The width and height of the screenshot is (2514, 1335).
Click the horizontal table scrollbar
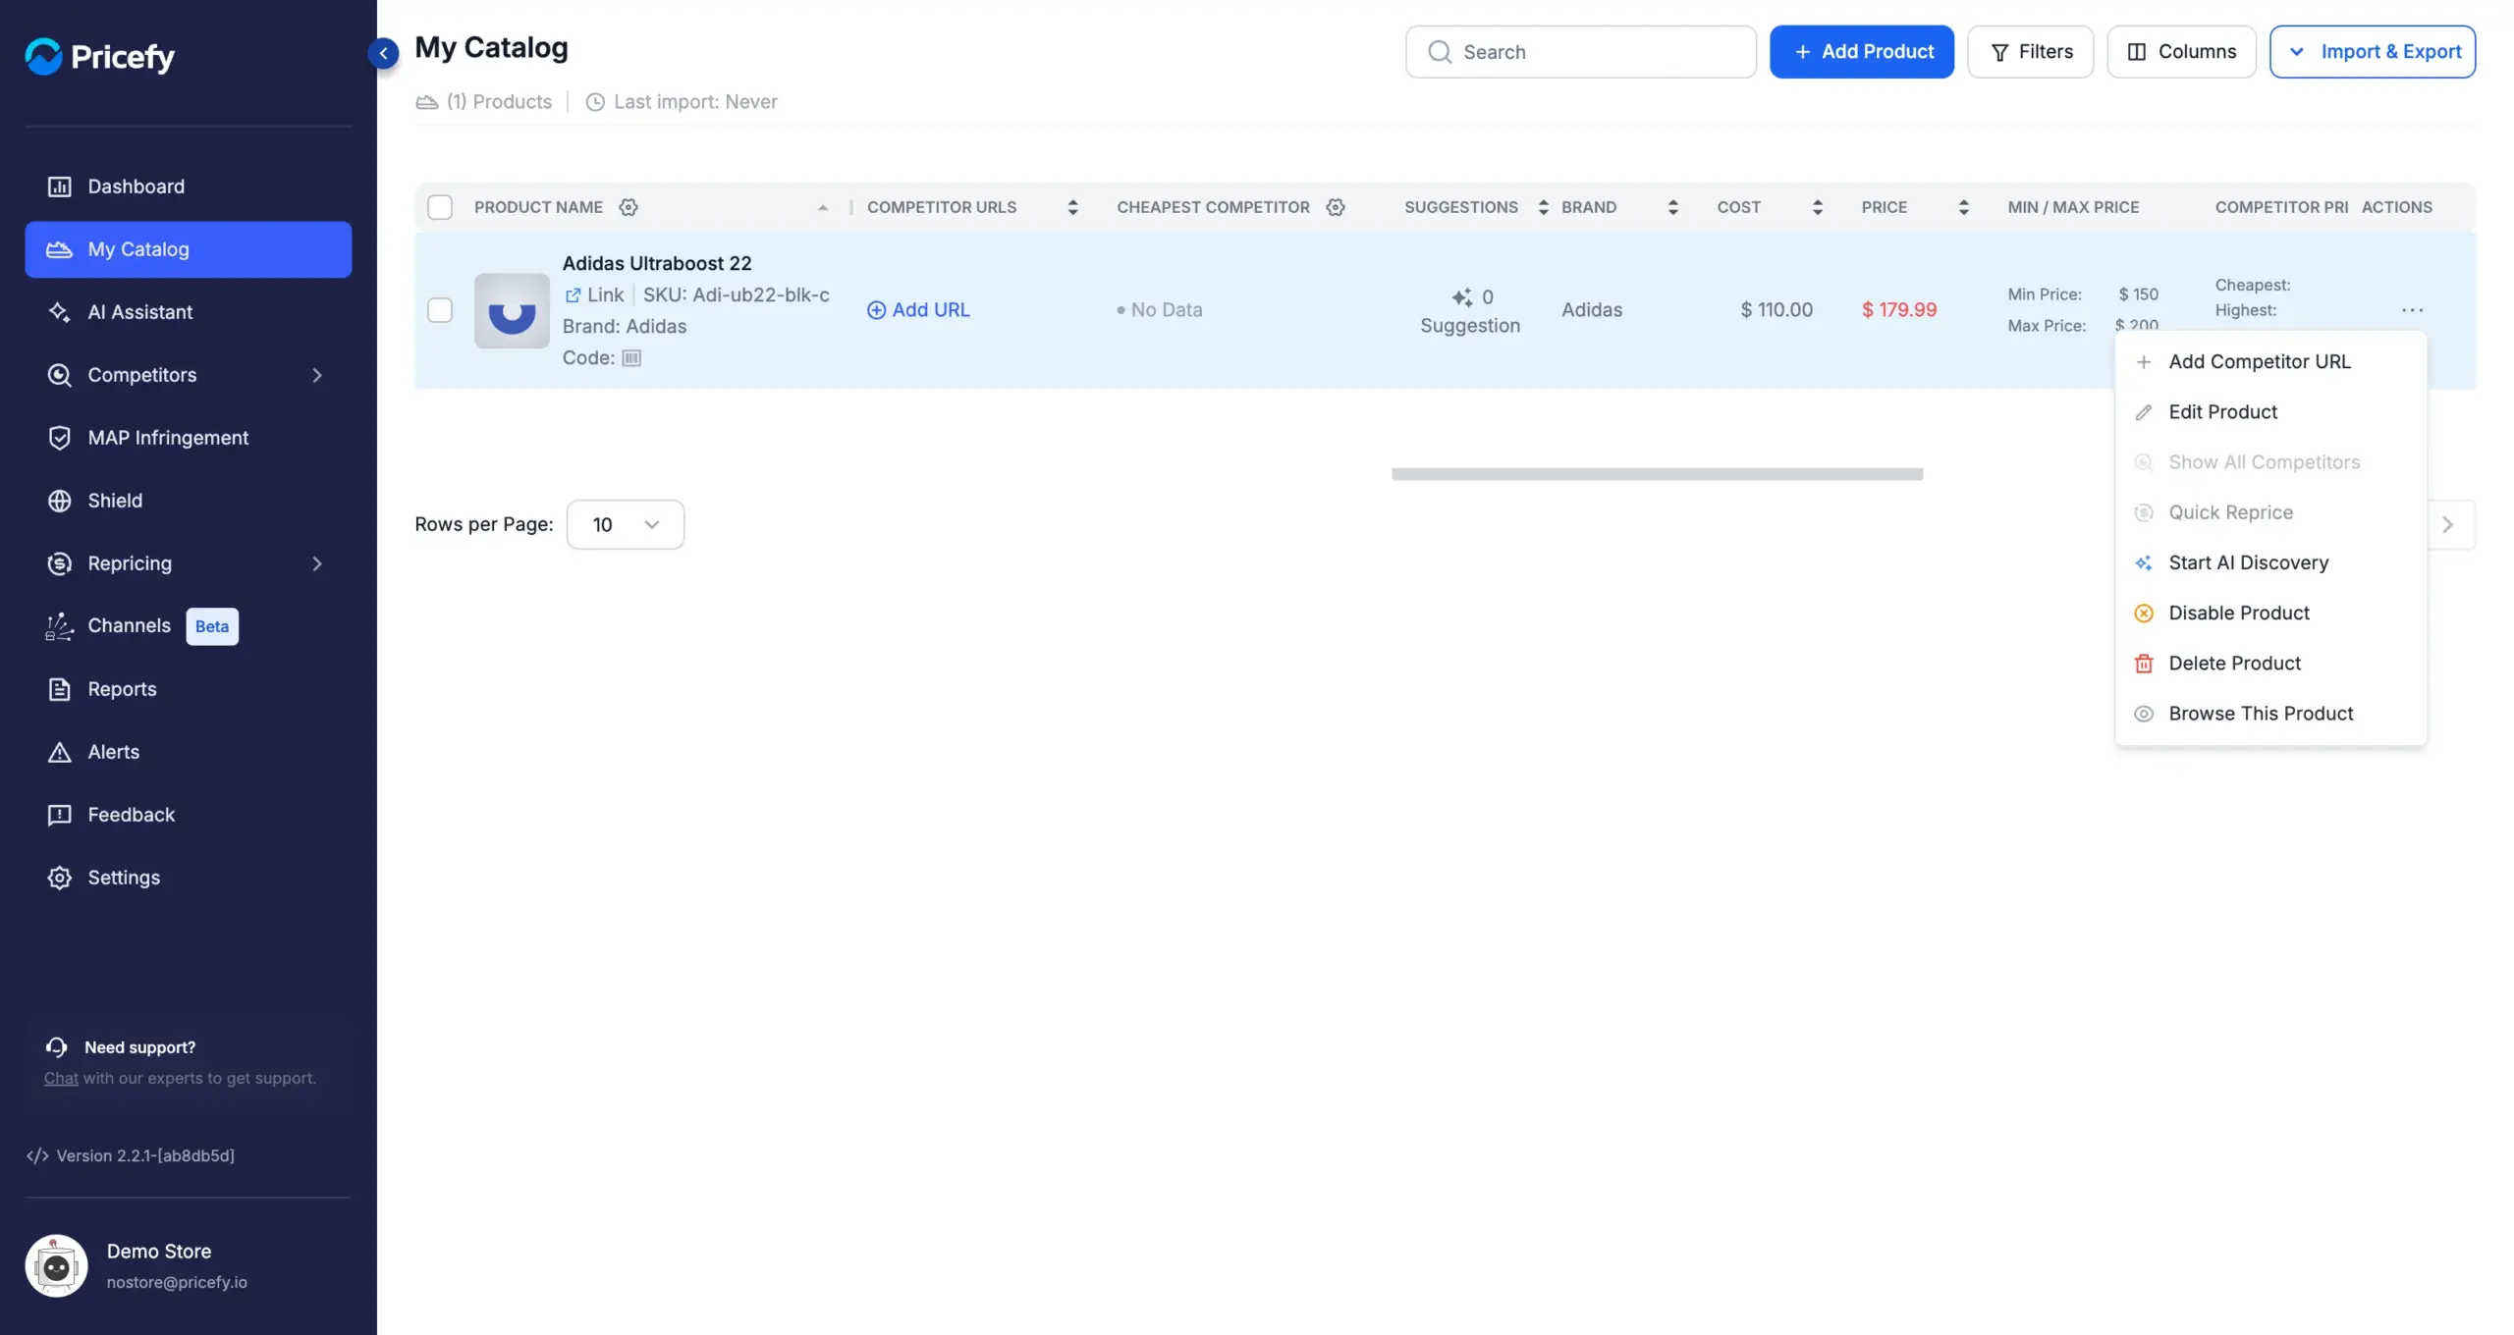point(1657,474)
